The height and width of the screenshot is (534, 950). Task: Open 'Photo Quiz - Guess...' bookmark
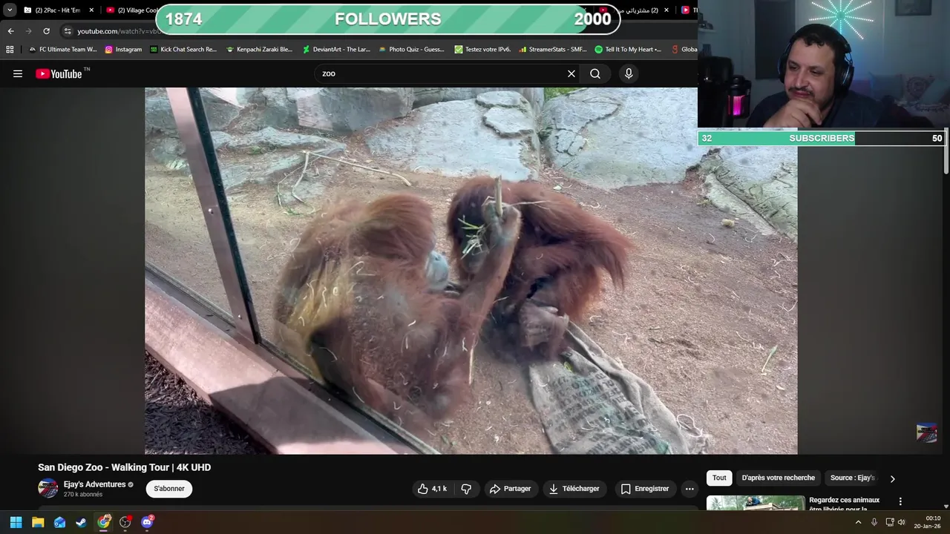click(411, 49)
